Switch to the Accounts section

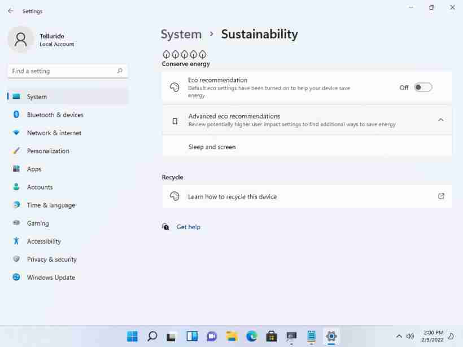pyautogui.click(x=40, y=187)
